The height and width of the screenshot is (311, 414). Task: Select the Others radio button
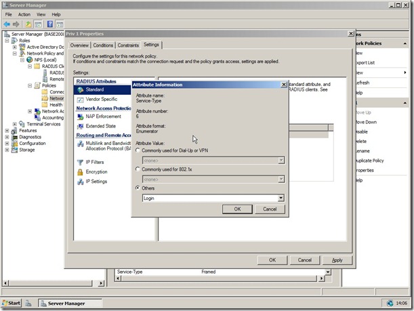coord(138,188)
